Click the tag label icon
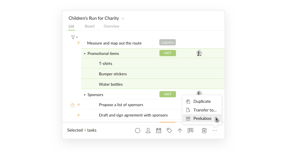The width and height of the screenshot is (287, 157). 169,131
